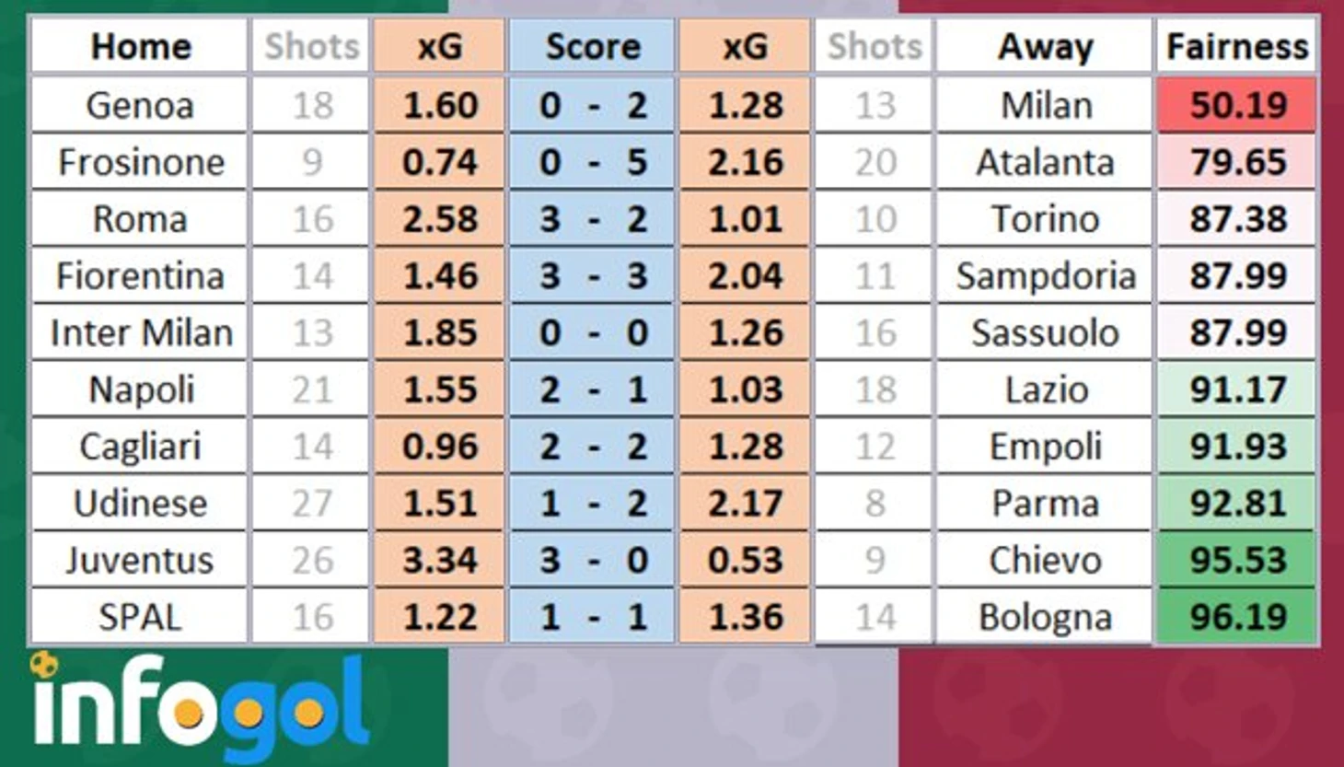The width and height of the screenshot is (1344, 767).
Task: Select the Fairness column header
Action: tap(1236, 46)
